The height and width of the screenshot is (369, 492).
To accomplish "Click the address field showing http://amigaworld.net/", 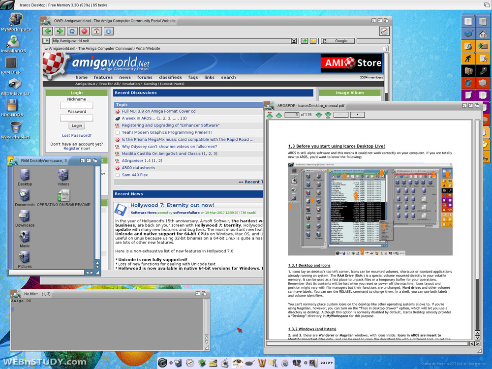I will coord(171,41).
